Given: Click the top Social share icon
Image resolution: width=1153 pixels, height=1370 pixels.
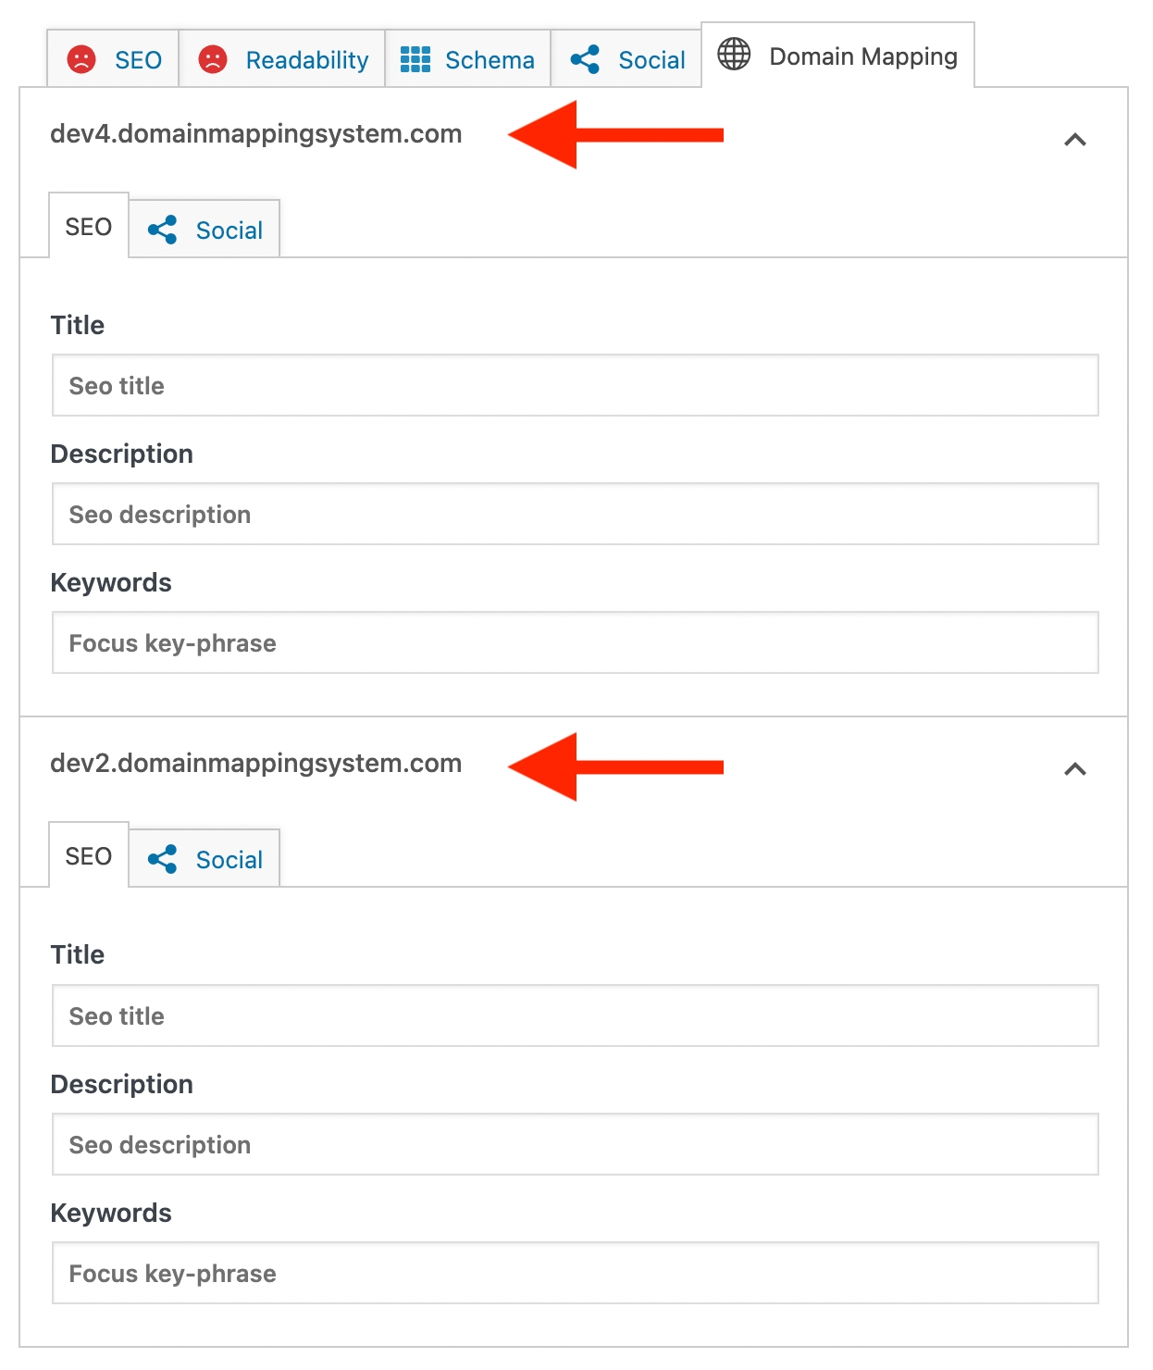Looking at the screenshot, I should coord(585,60).
